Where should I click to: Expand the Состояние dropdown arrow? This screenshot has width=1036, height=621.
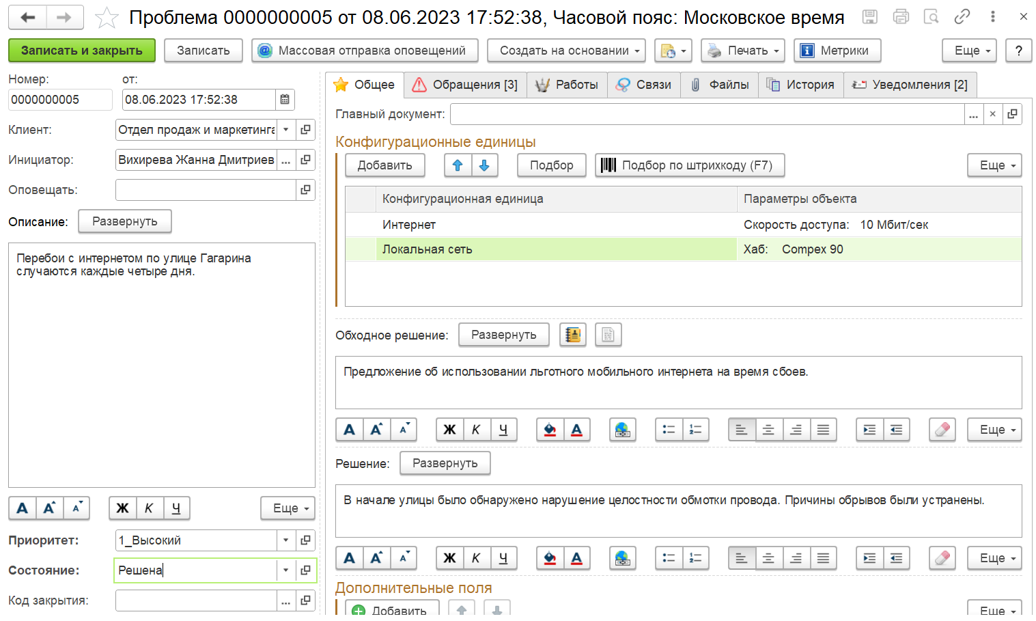(x=286, y=570)
